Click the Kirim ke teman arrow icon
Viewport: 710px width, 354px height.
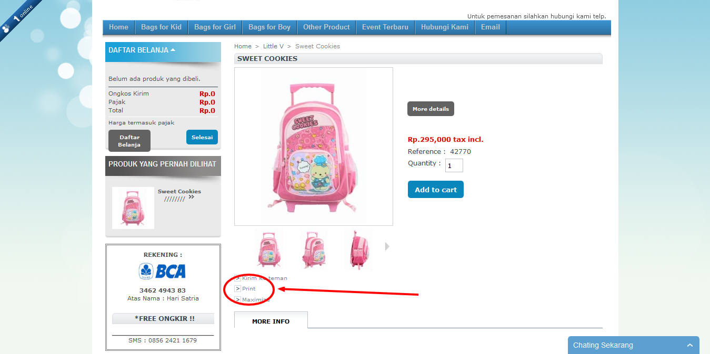[237, 278]
